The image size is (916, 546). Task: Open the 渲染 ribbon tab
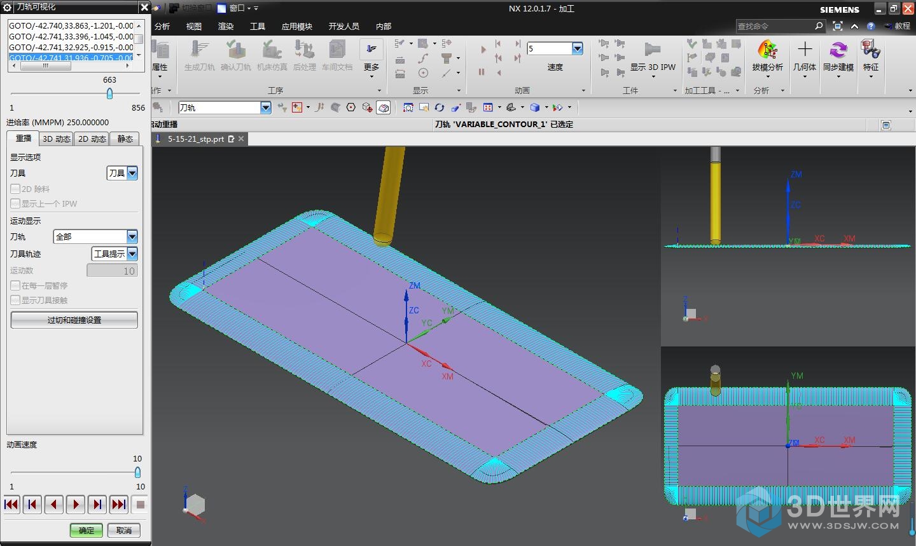[x=226, y=26]
